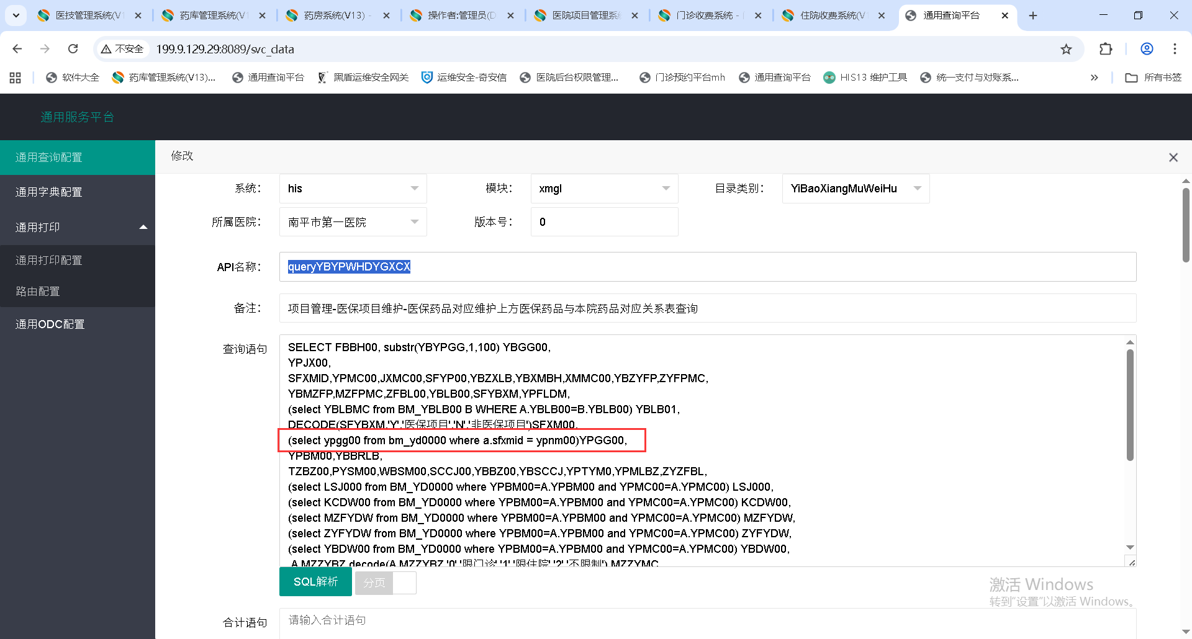1192x639 pixels.
Task: Open a new browser tab
Action: [1033, 16]
